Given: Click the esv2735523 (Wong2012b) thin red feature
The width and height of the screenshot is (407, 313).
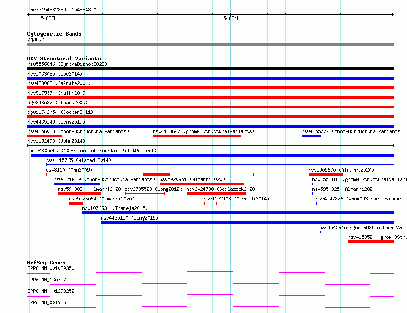Looking at the screenshot, I should [x=145, y=194].
